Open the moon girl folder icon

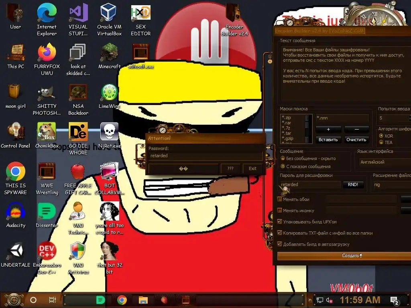coord(16,95)
